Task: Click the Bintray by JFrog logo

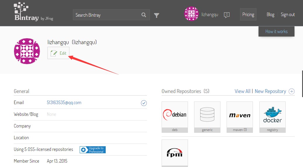Action: [x=33, y=12]
